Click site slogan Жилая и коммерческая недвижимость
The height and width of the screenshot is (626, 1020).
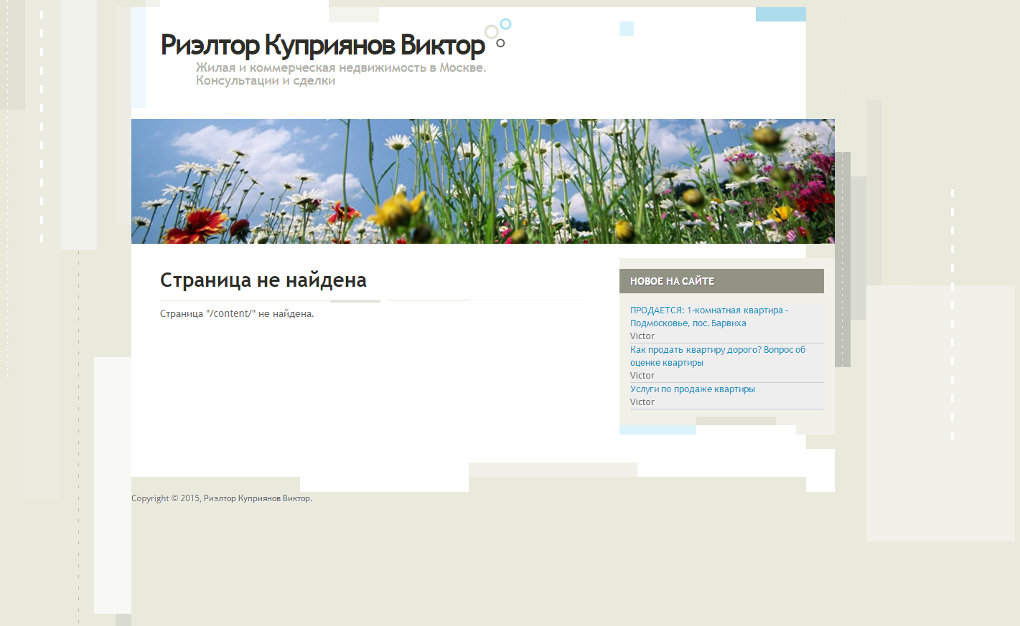(x=341, y=74)
